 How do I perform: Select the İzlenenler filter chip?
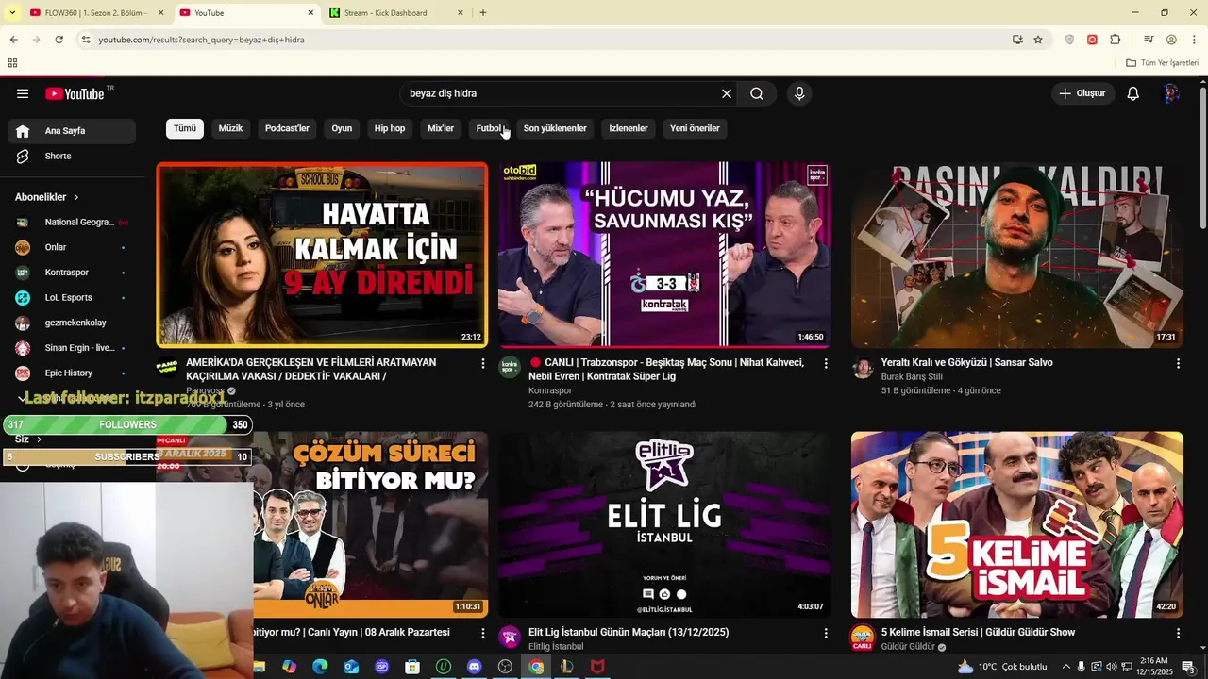[629, 128]
